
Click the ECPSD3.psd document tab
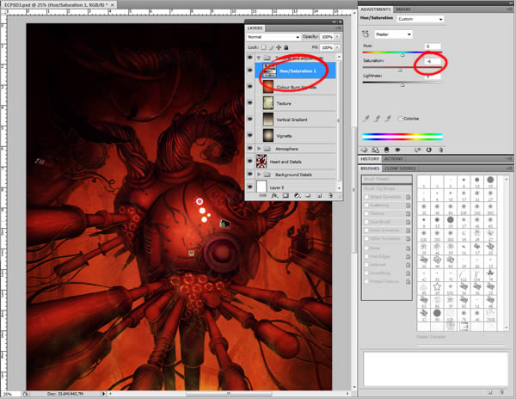coord(58,5)
